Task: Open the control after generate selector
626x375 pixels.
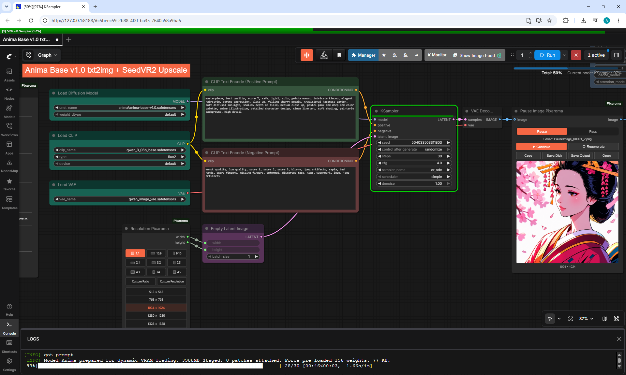Action: tap(414, 149)
